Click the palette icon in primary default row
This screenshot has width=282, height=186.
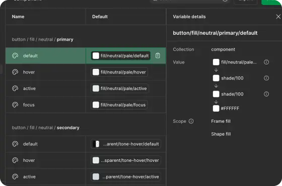coord(15,56)
